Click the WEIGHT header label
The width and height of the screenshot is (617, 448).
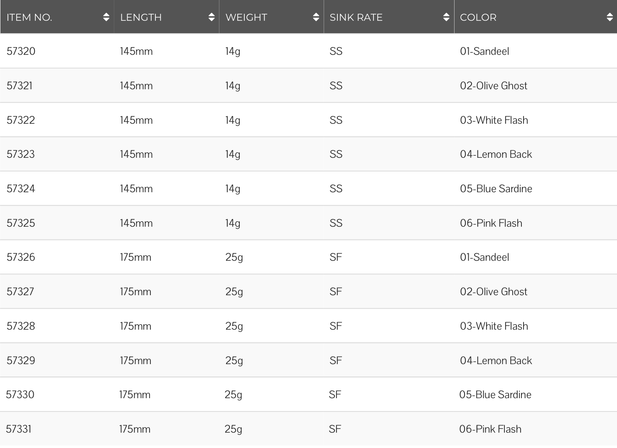(x=246, y=17)
